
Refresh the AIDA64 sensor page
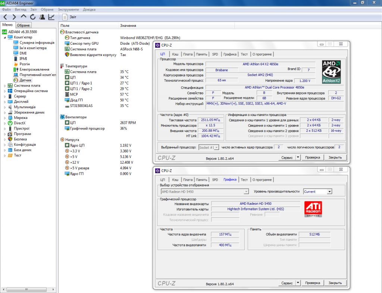coord(33,17)
